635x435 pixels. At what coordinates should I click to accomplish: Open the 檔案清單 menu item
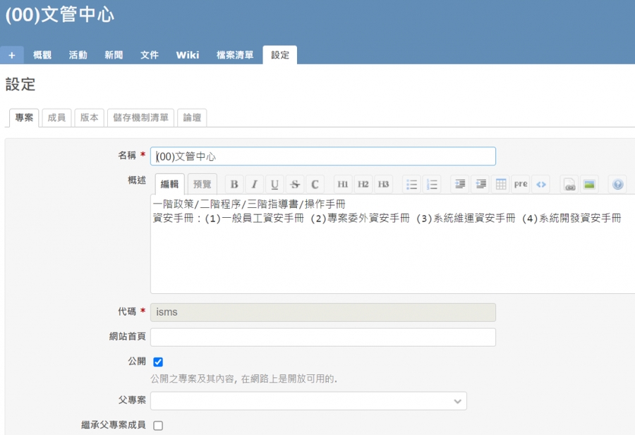[x=235, y=55]
